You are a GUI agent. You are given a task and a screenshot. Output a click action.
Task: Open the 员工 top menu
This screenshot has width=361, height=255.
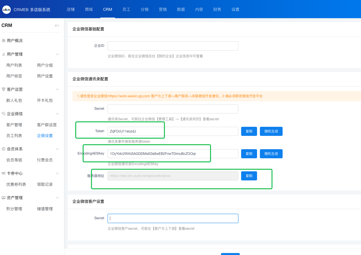click(126, 9)
